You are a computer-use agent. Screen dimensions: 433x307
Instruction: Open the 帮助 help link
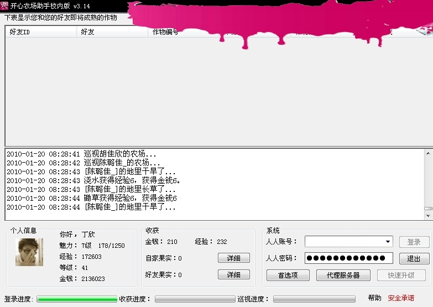point(374,298)
